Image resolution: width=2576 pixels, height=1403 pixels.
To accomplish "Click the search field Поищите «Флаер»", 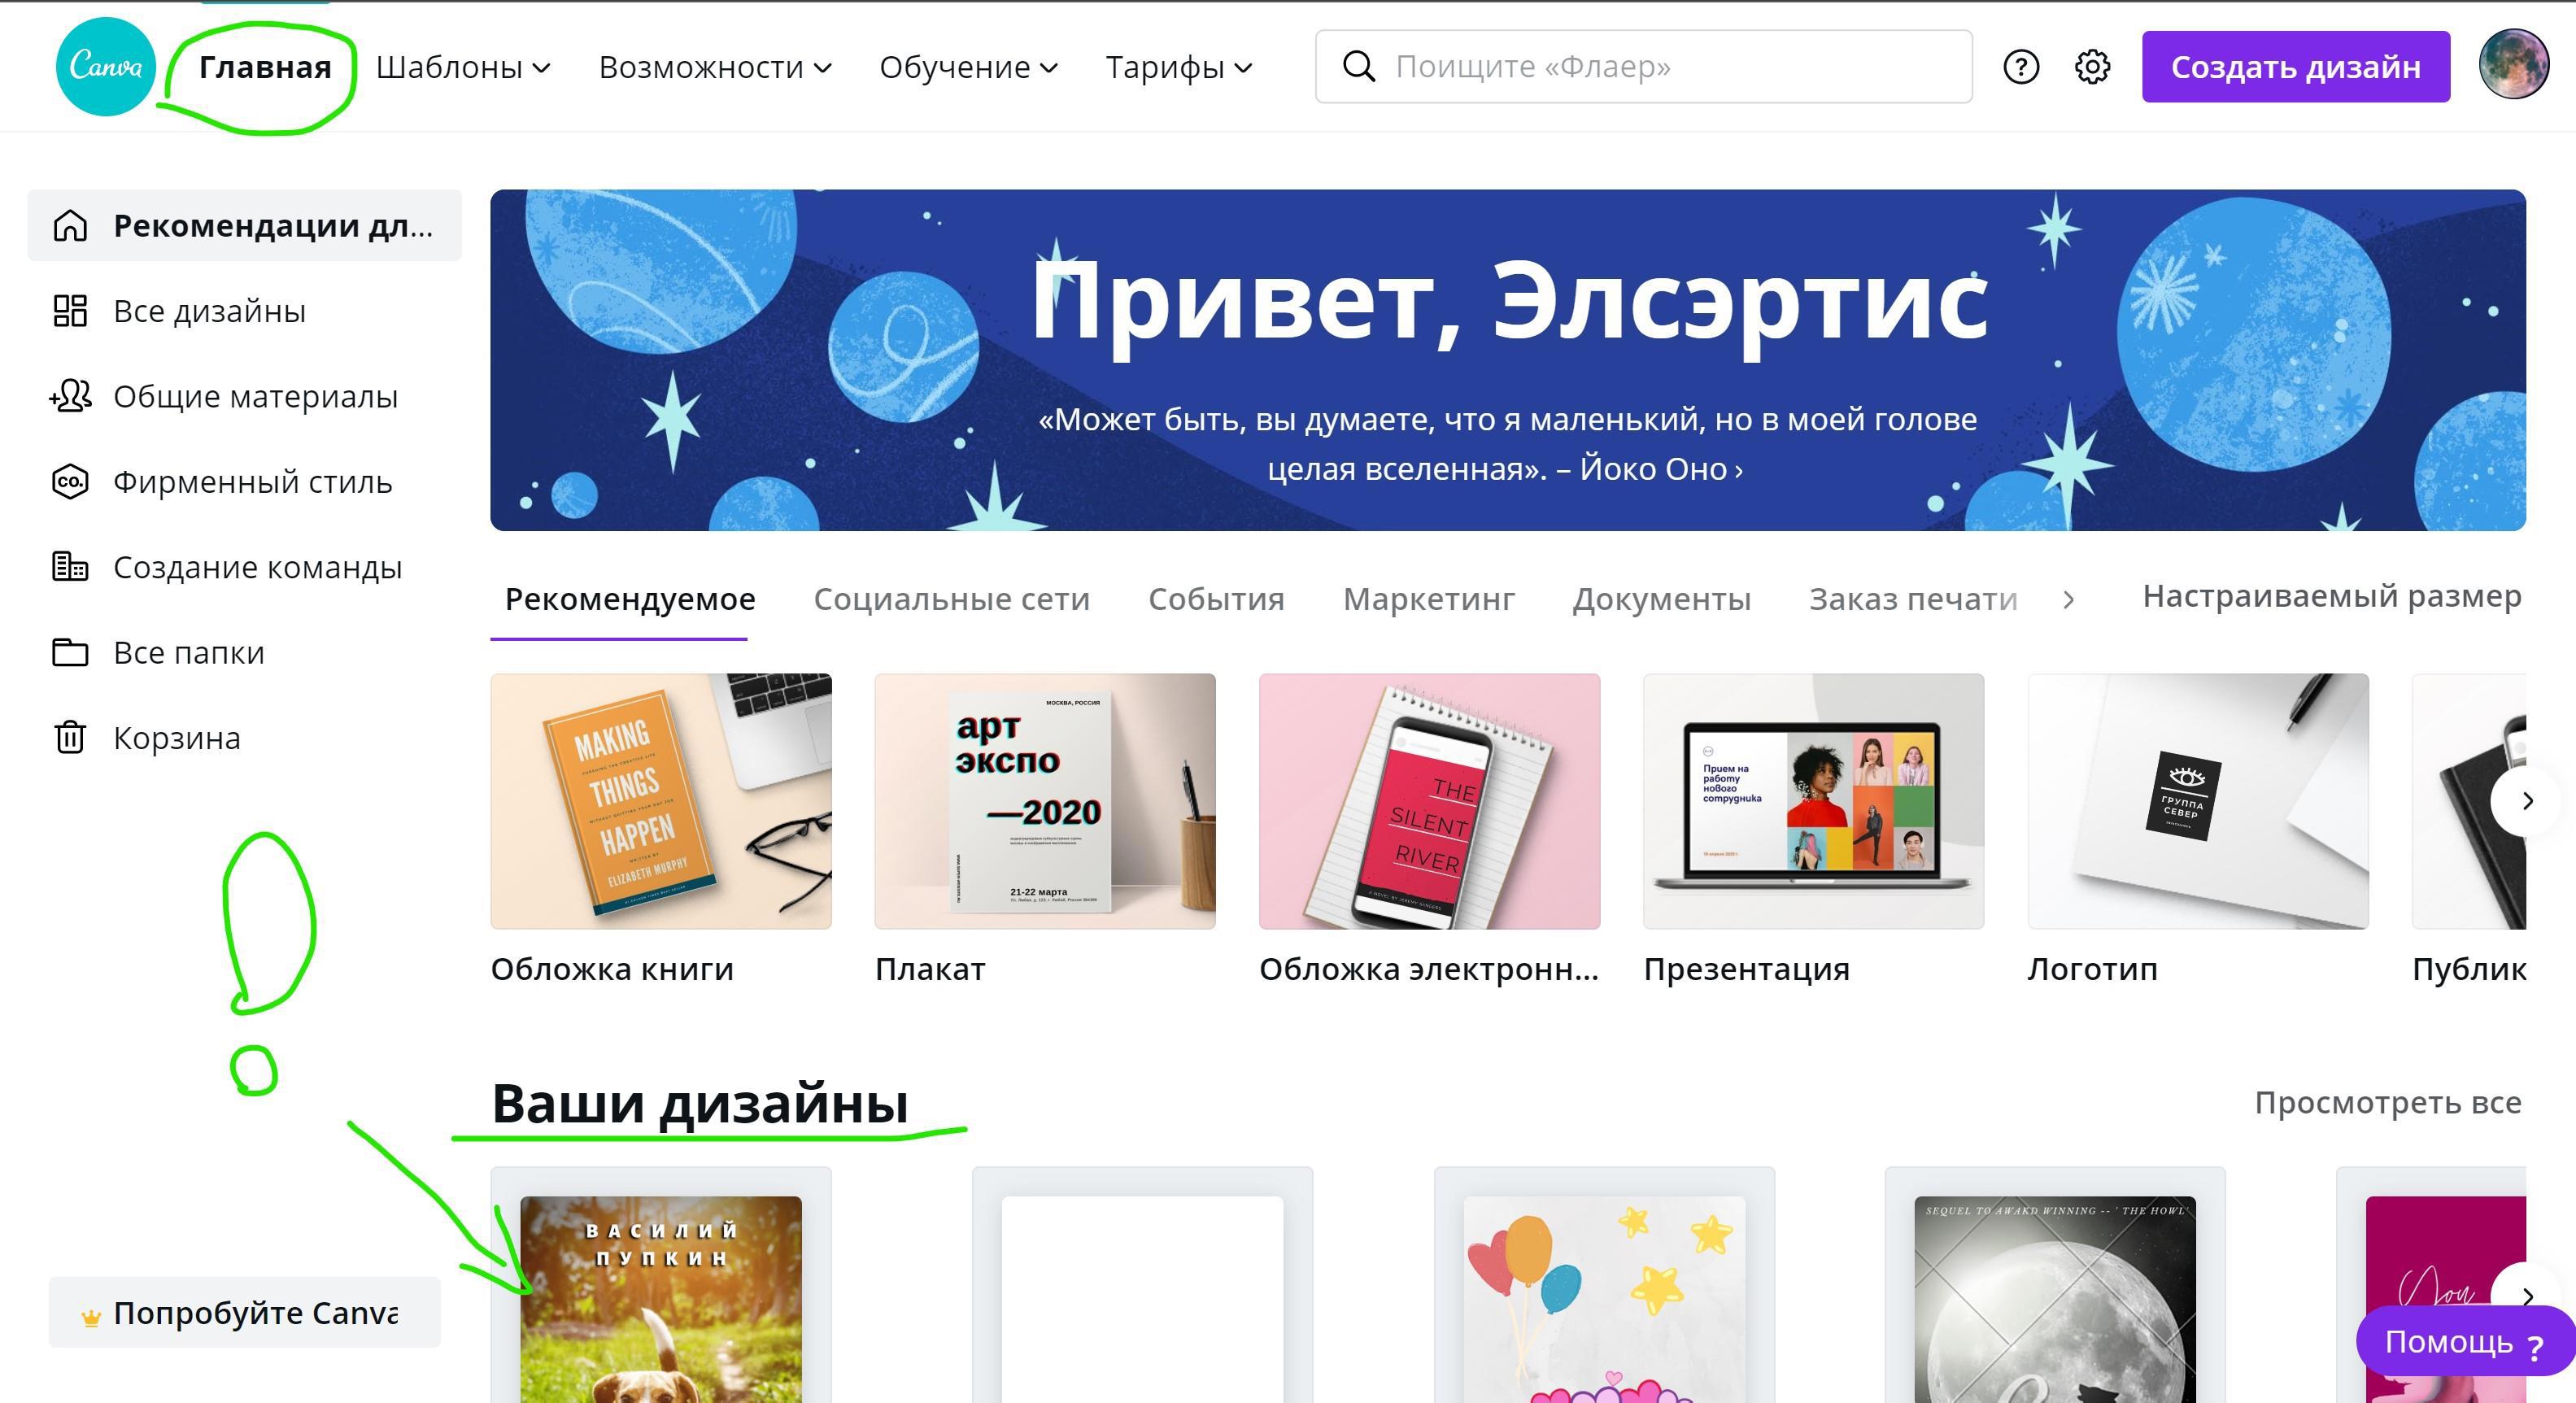I will pyautogui.click(x=1660, y=67).
